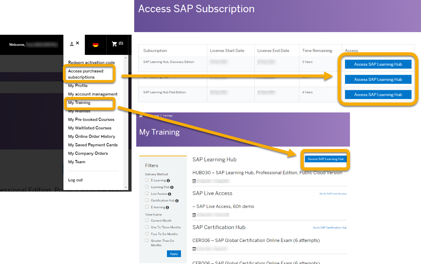The image size is (421, 264).
Task: Show info icon next to Live Access filter
Action: click(x=170, y=194)
